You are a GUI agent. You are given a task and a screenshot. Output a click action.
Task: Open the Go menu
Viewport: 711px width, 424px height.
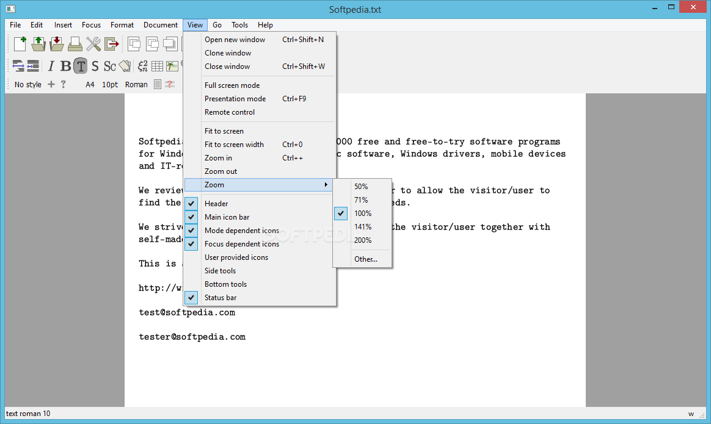tap(217, 25)
